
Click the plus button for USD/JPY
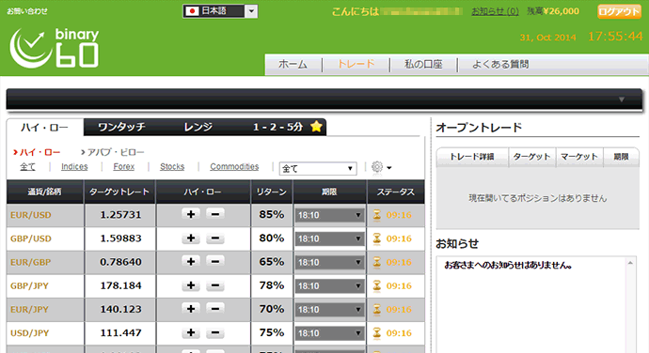(191, 332)
